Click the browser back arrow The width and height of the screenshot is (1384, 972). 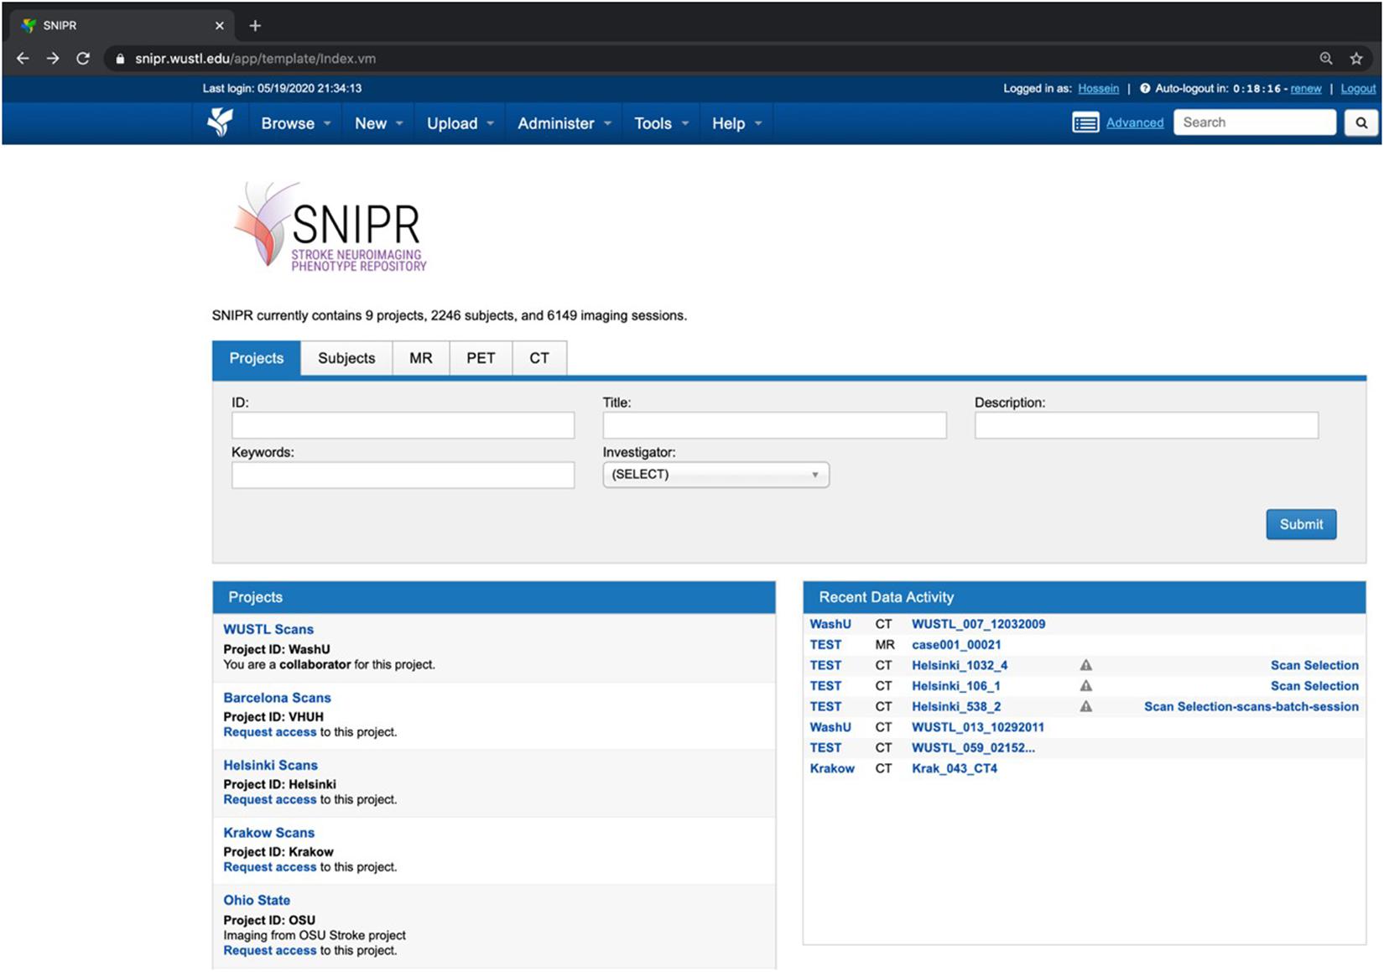tap(23, 59)
